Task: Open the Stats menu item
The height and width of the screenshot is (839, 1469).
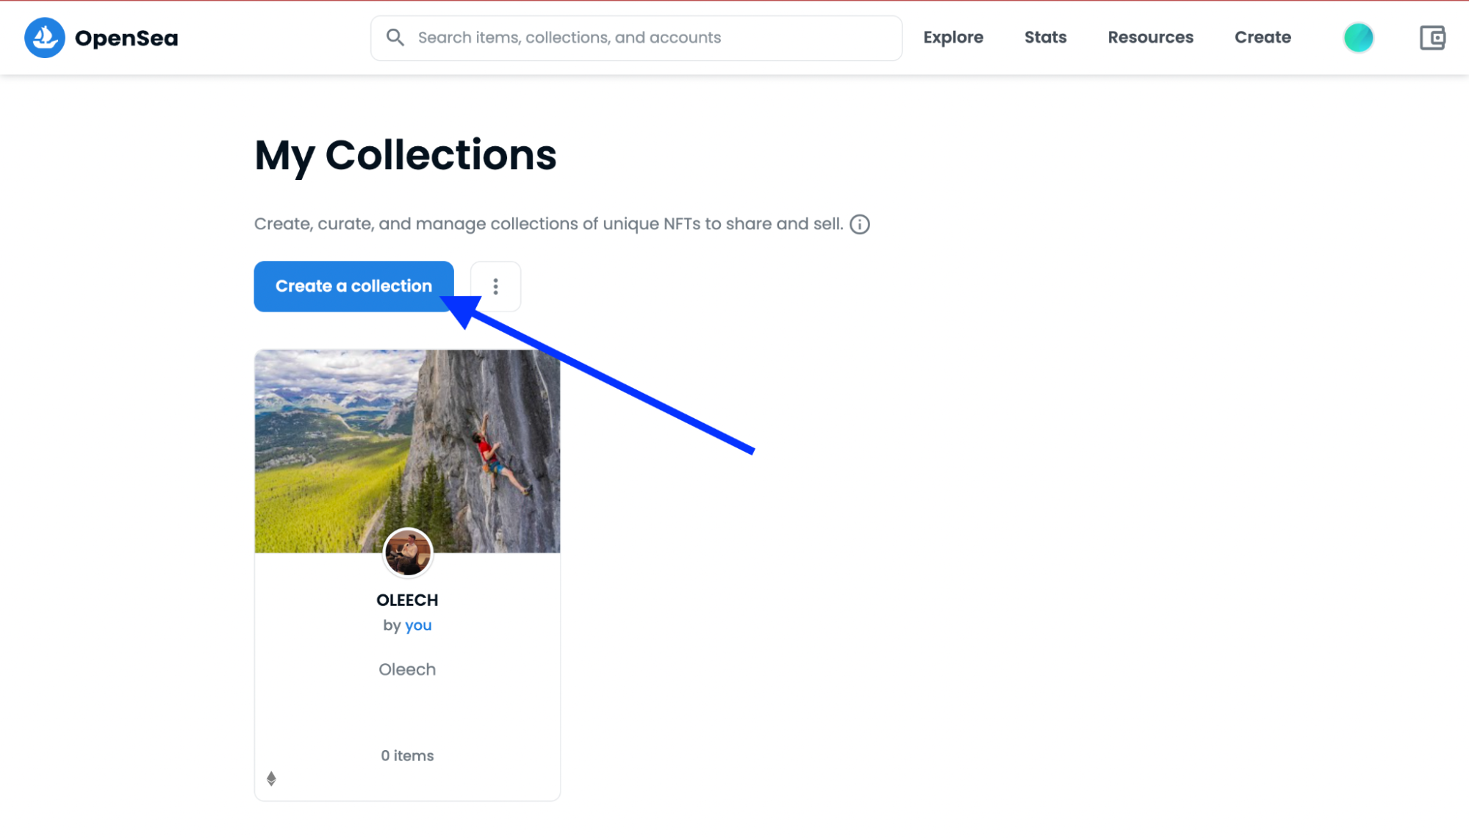Action: pyautogui.click(x=1045, y=37)
